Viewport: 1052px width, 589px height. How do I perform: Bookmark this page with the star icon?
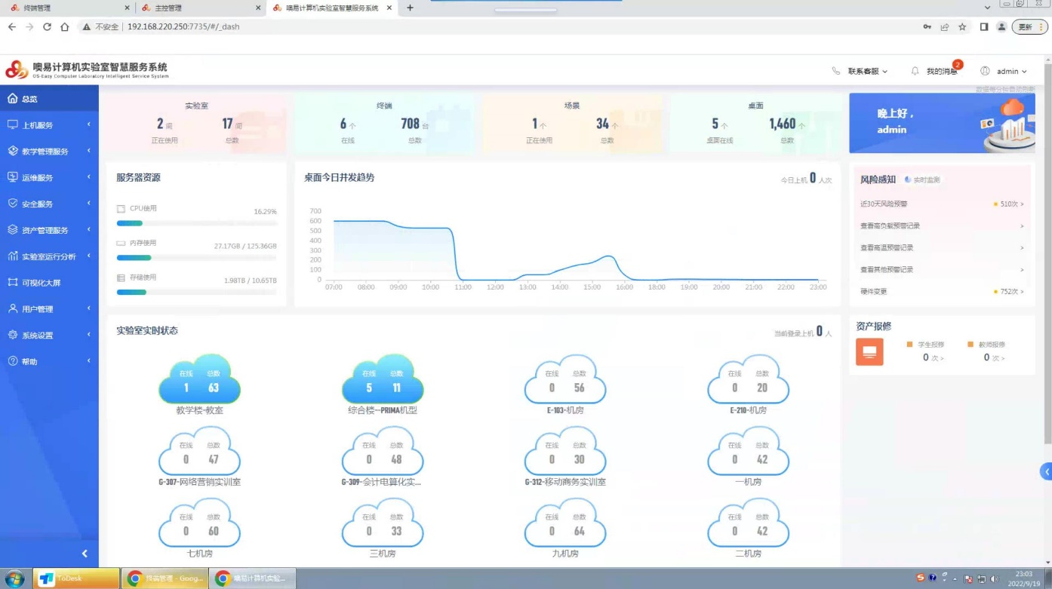pyautogui.click(x=962, y=26)
